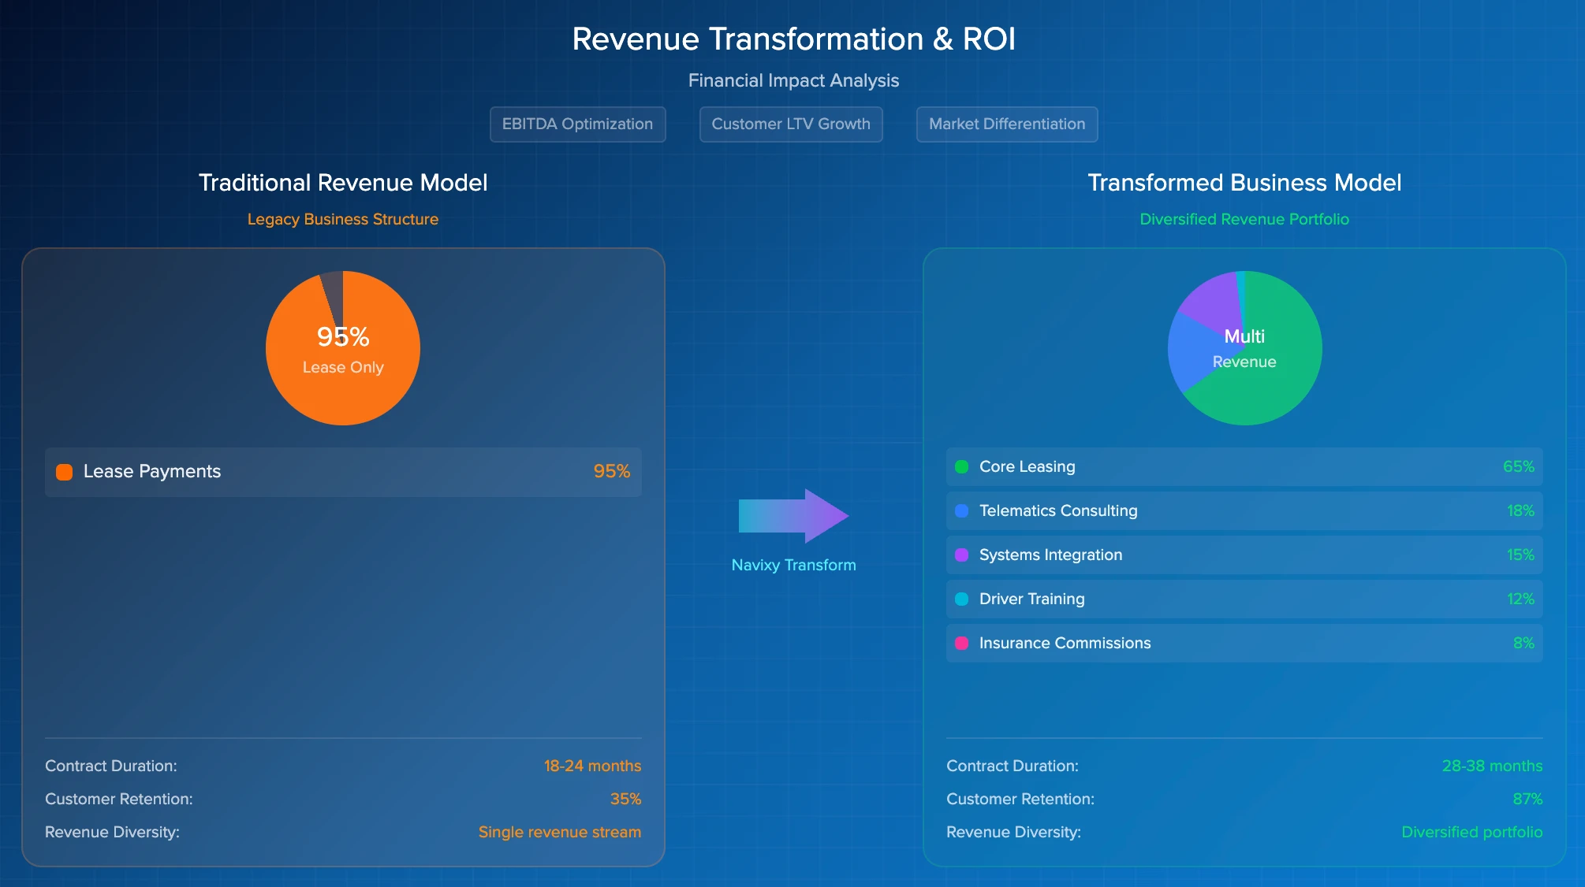The height and width of the screenshot is (887, 1585).
Task: Click the Diversified Revenue Portfolio subtitle
Action: pos(1244,219)
